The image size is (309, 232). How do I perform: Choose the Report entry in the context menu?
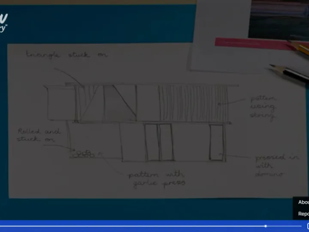pos(303,214)
